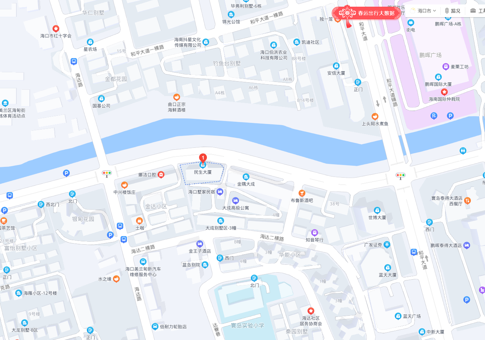Select the bus stop icon on 海达路 near 金都花园
This screenshot has height=340, width=485.
click(x=74, y=61)
